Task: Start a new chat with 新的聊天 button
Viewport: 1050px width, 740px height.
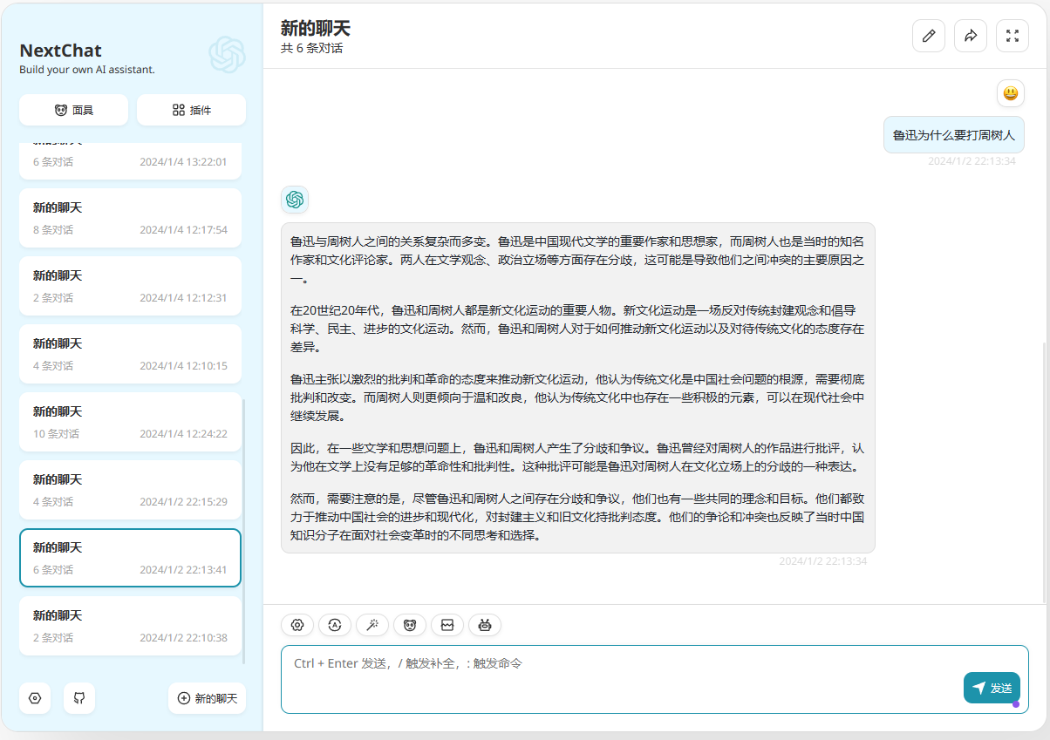Action: 207,698
